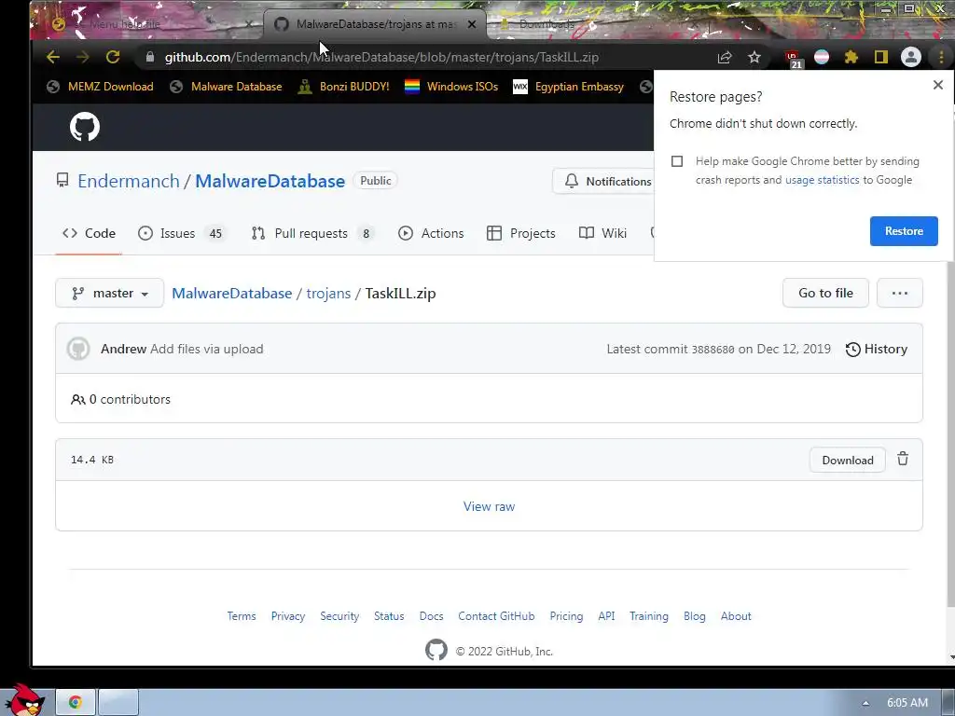
Task: Open the Issues tab
Action: click(182, 233)
